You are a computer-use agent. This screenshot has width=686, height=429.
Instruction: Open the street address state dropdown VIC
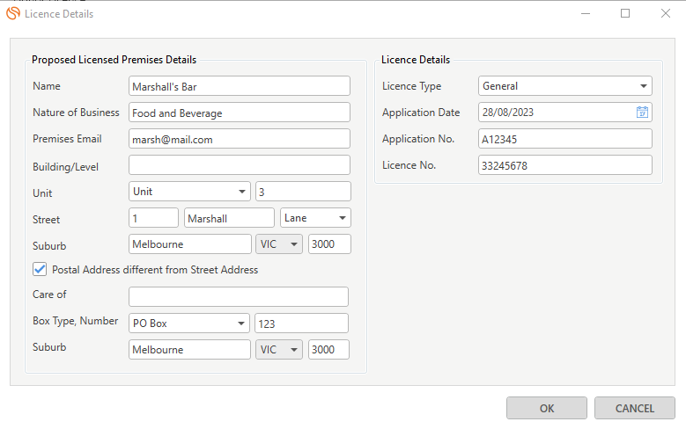279,244
